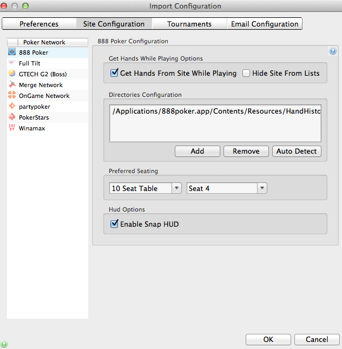
Task: Select OnGame Network list row
Action: tap(48, 96)
